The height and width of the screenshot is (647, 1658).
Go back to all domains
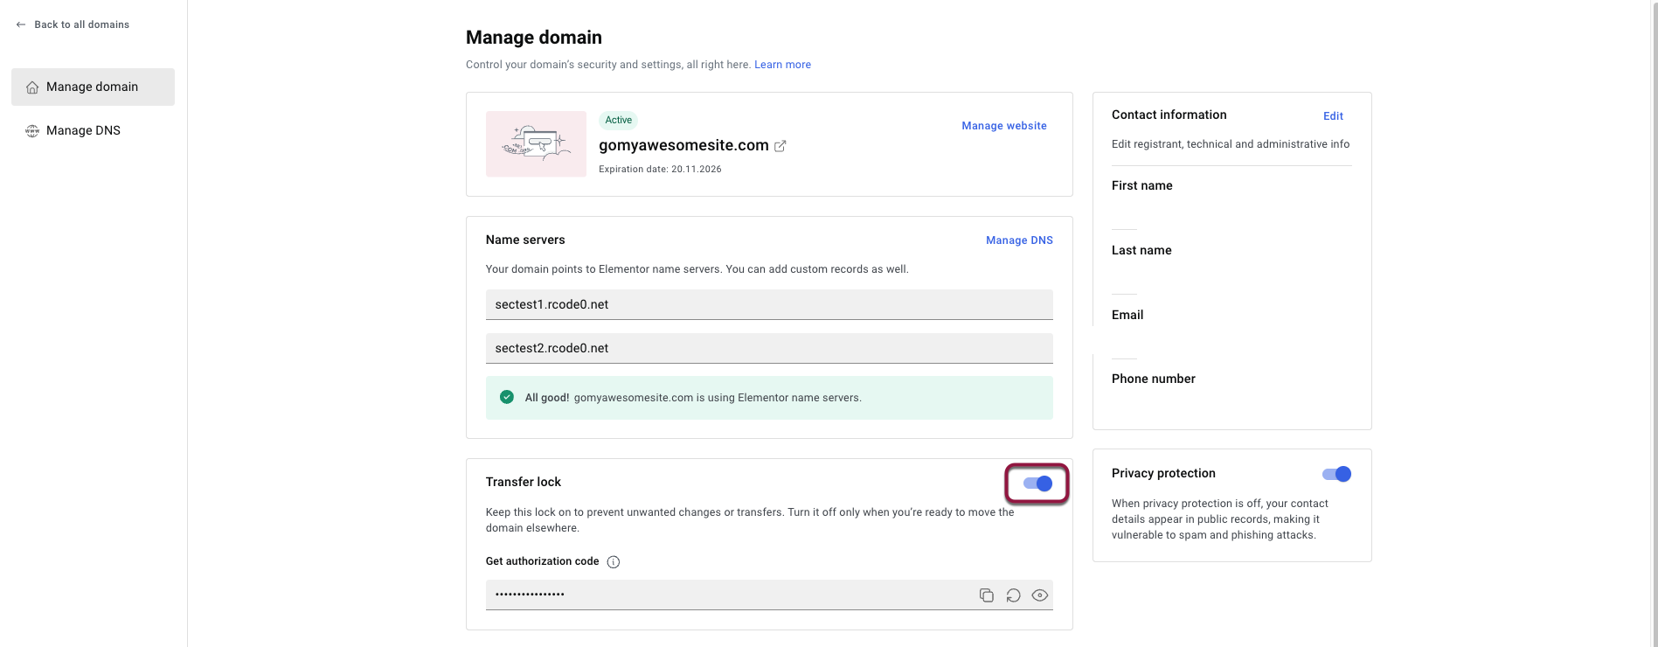[81, 24]
